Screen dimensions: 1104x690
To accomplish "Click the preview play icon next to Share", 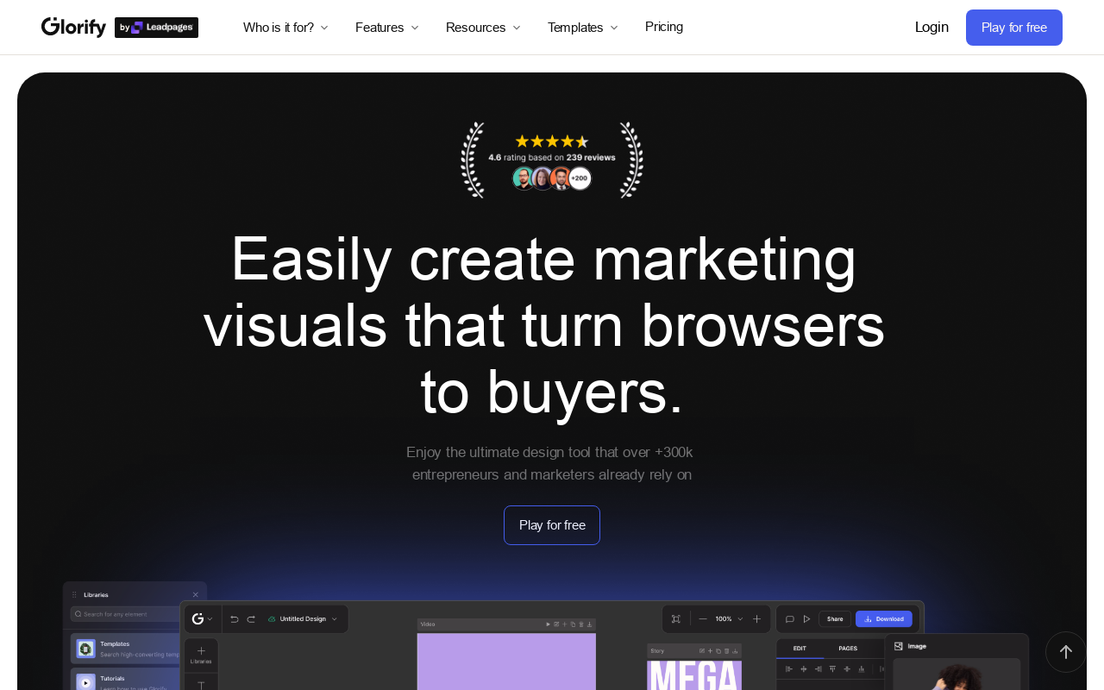I will coord(807,619).
